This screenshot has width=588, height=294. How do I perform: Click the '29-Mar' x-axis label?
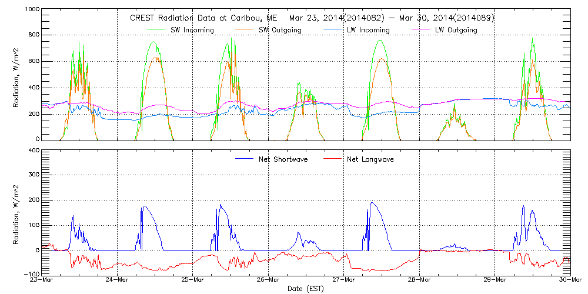click(x=495, y=280)
